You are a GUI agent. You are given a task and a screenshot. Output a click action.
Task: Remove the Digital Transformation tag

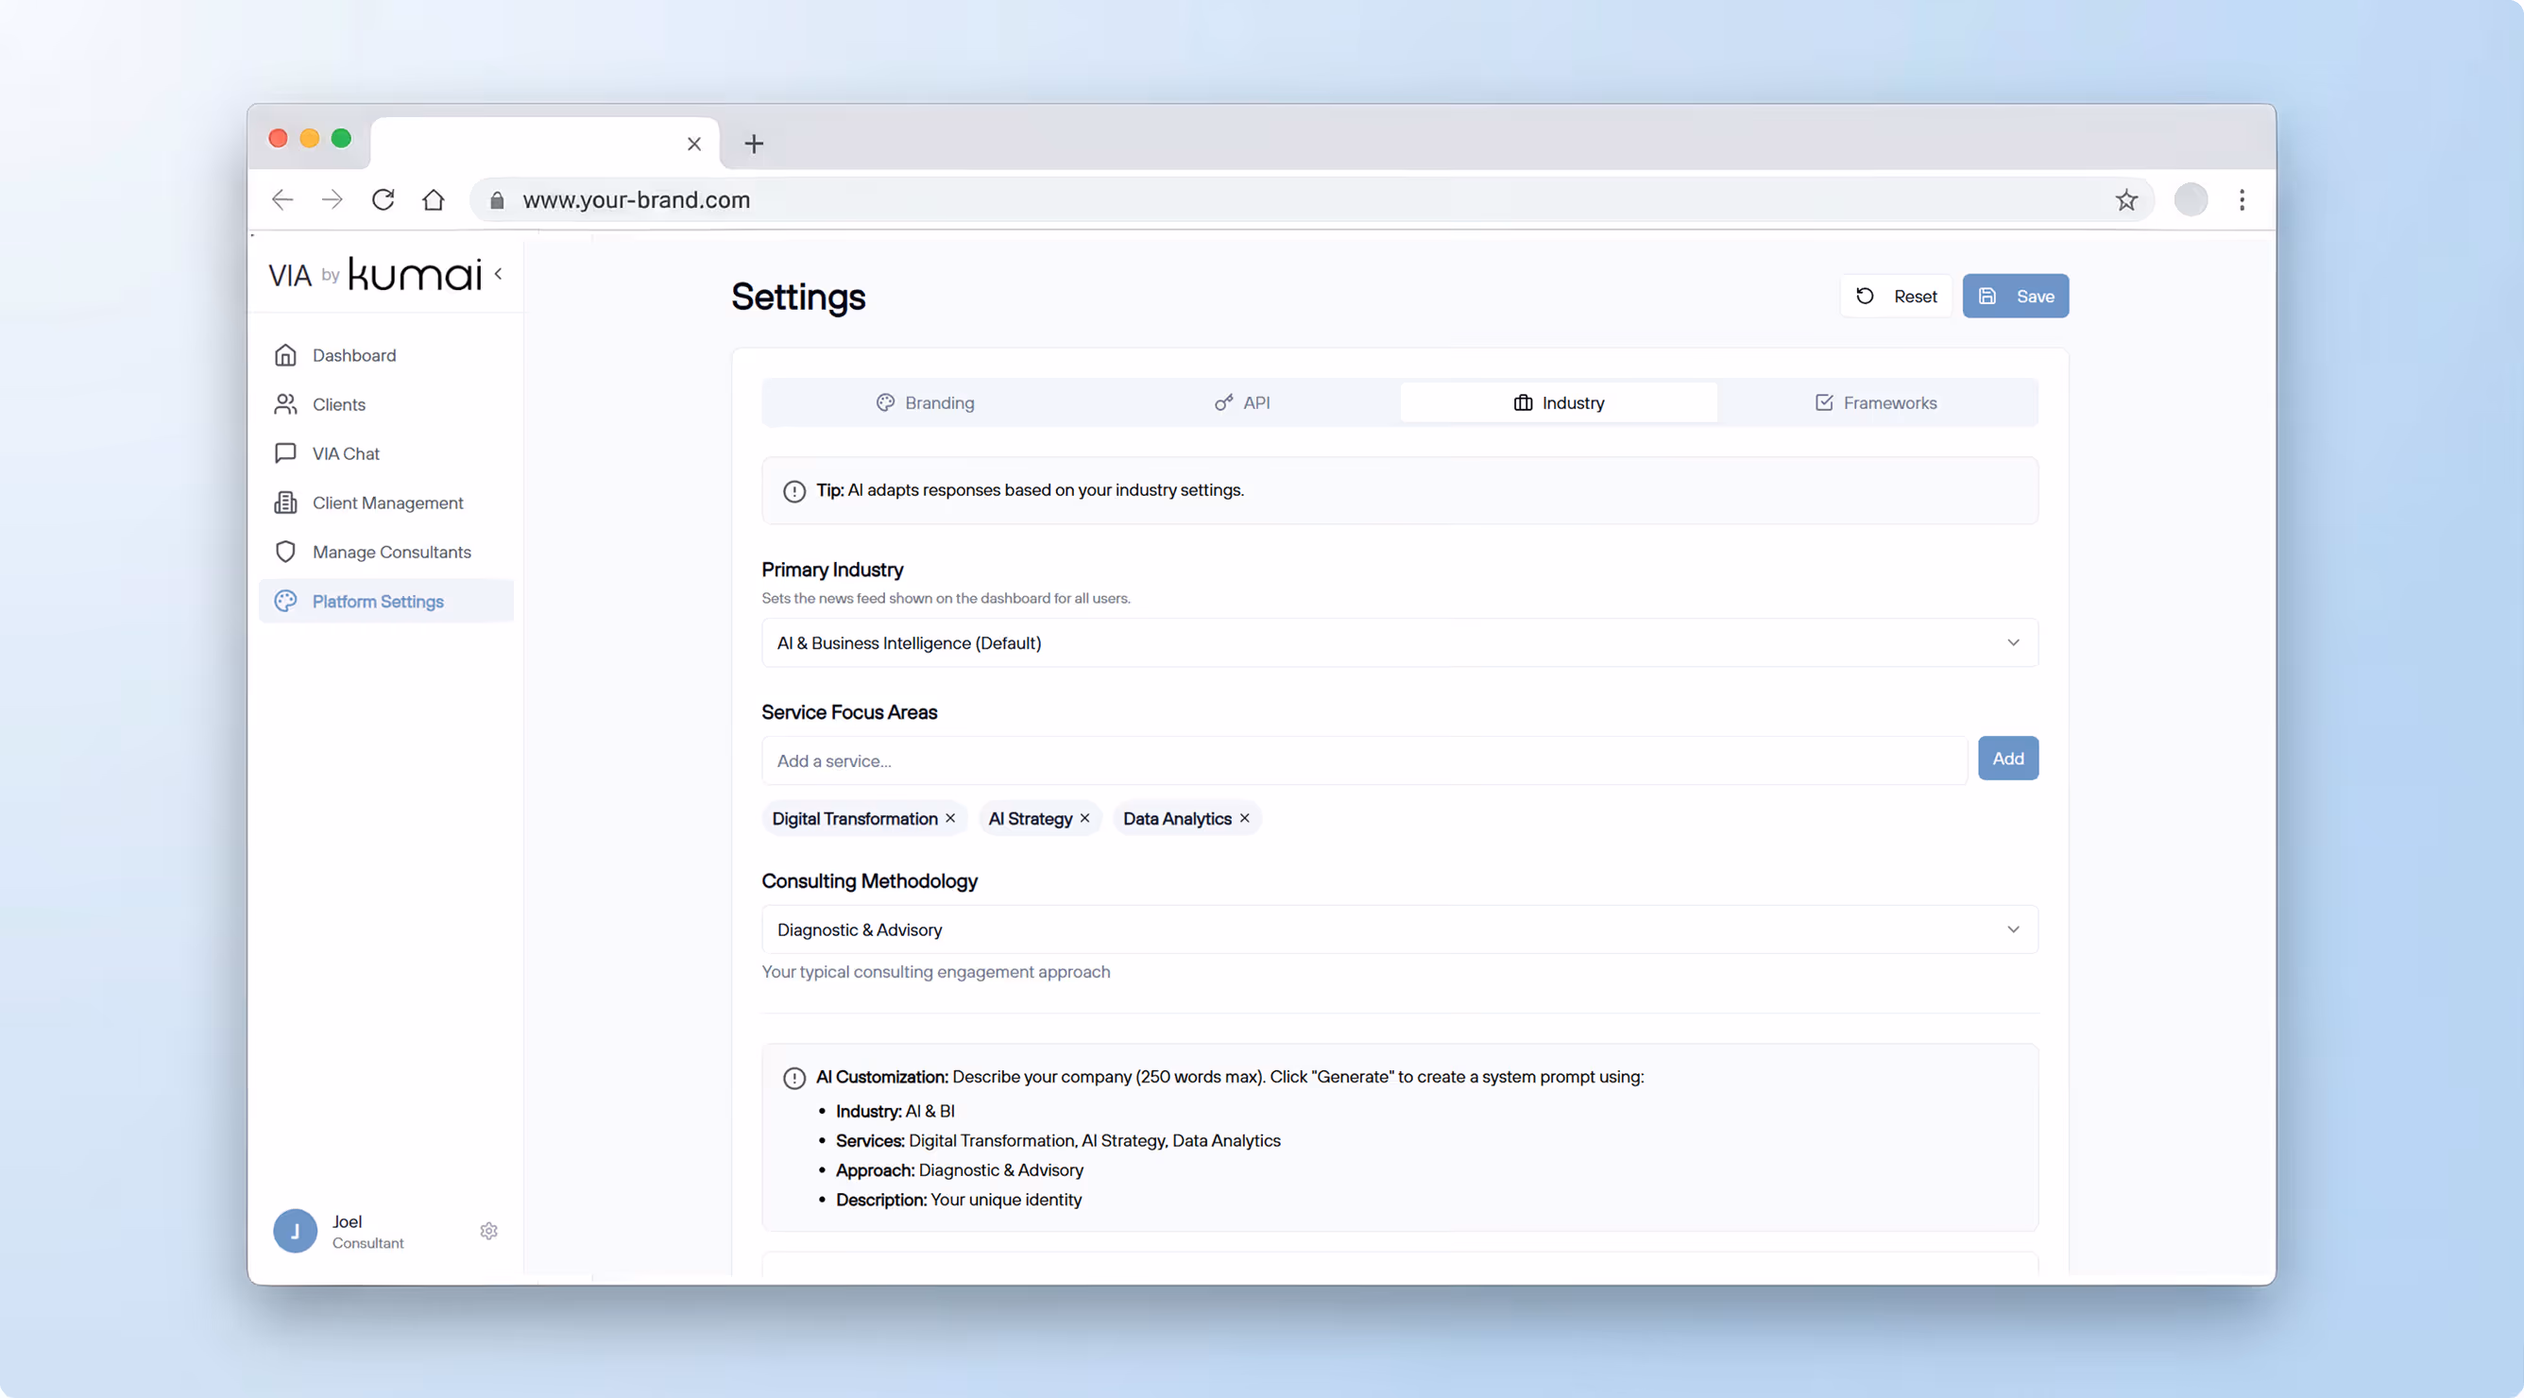949,818
